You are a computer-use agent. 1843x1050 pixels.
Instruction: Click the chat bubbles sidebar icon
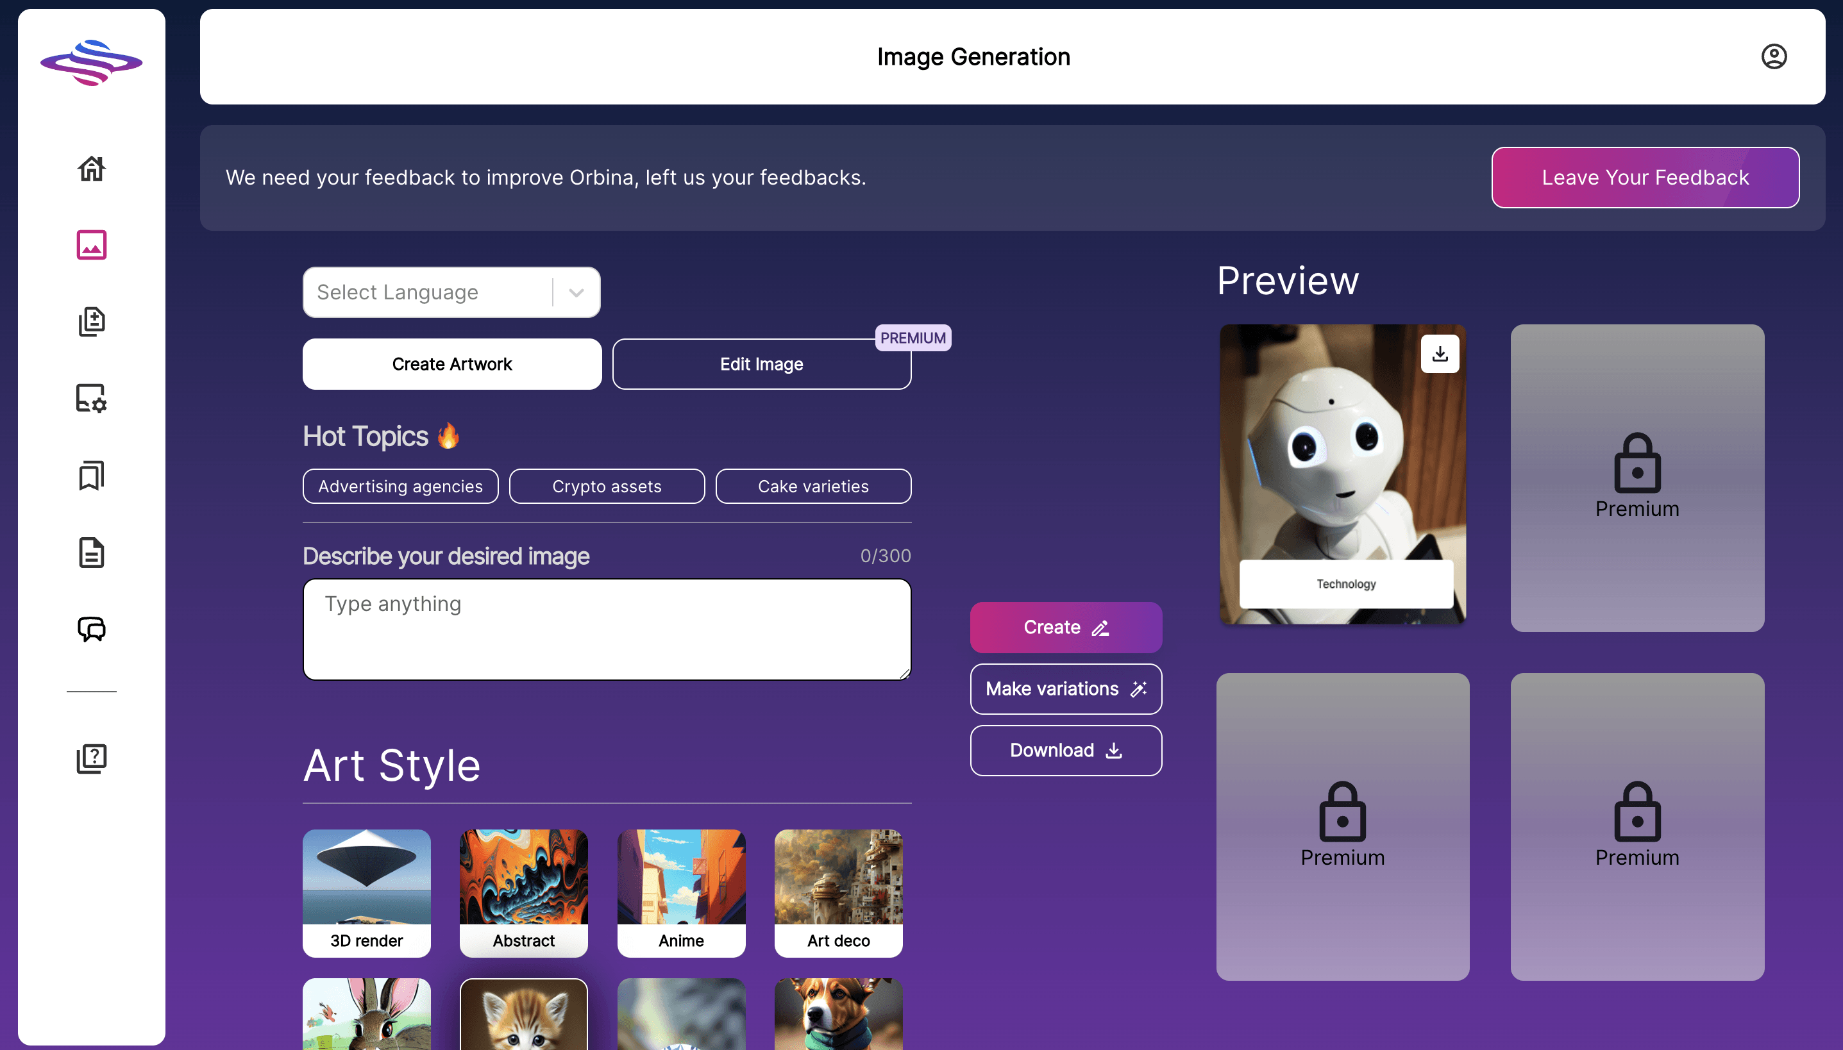[x=92, y=629]
